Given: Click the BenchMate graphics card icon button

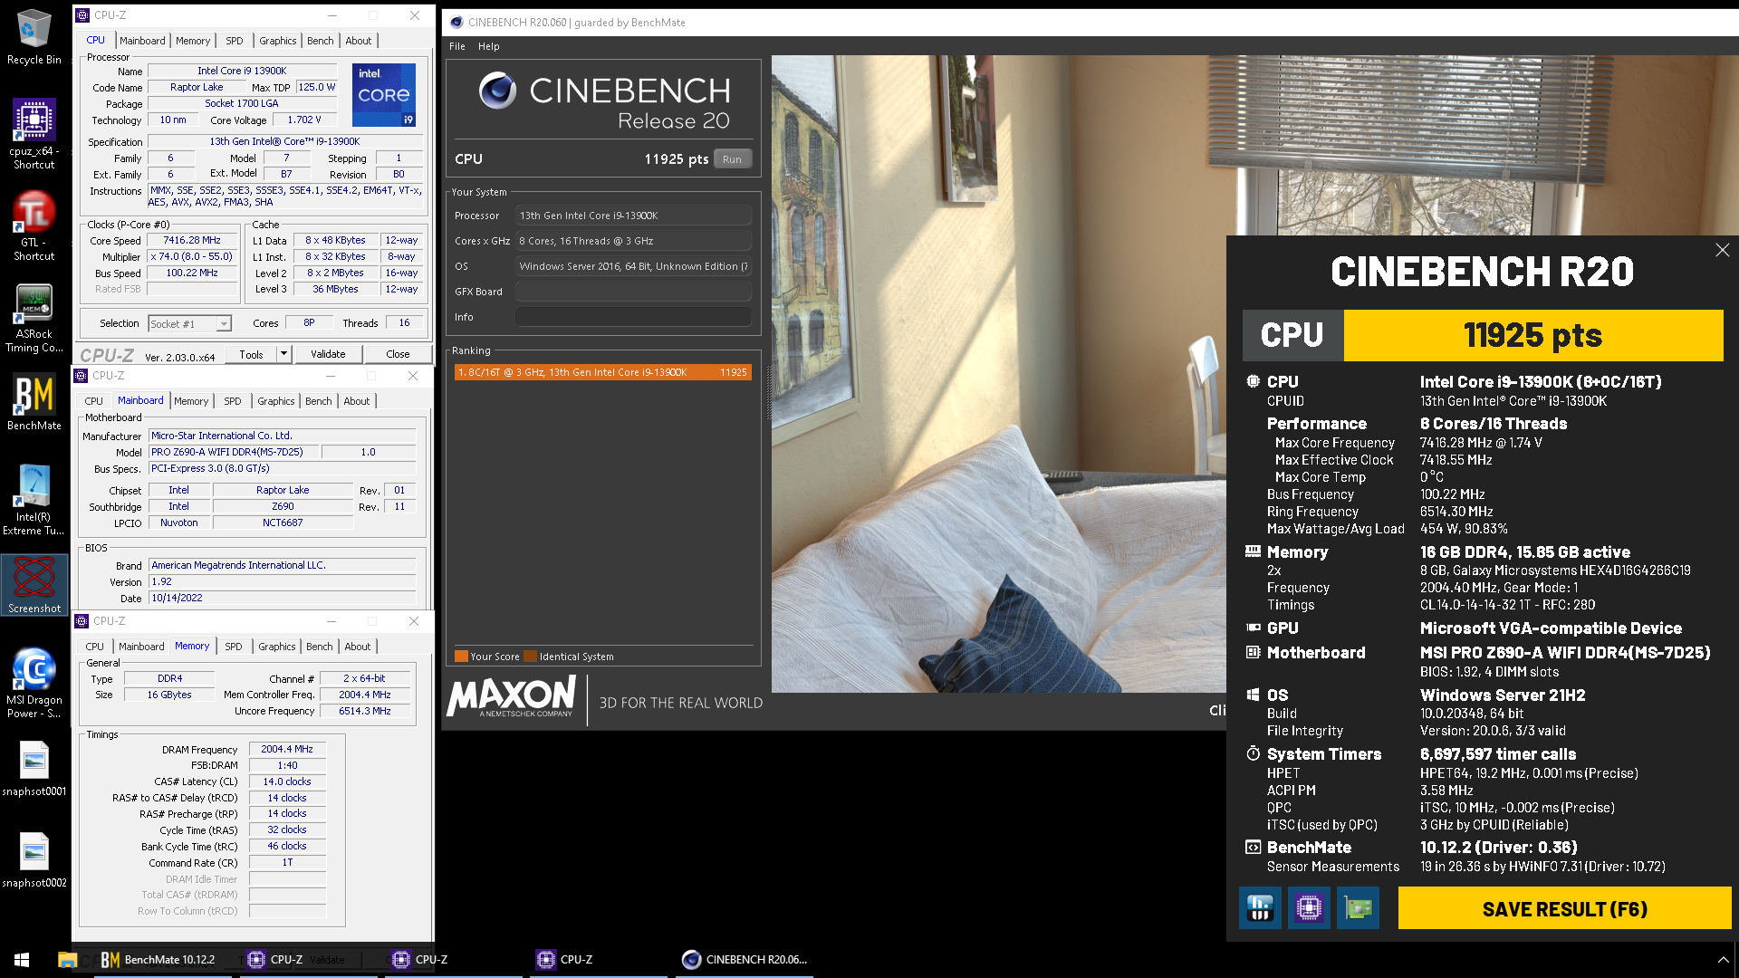Looking at the screenshot, I should (x=1358, y=907).
